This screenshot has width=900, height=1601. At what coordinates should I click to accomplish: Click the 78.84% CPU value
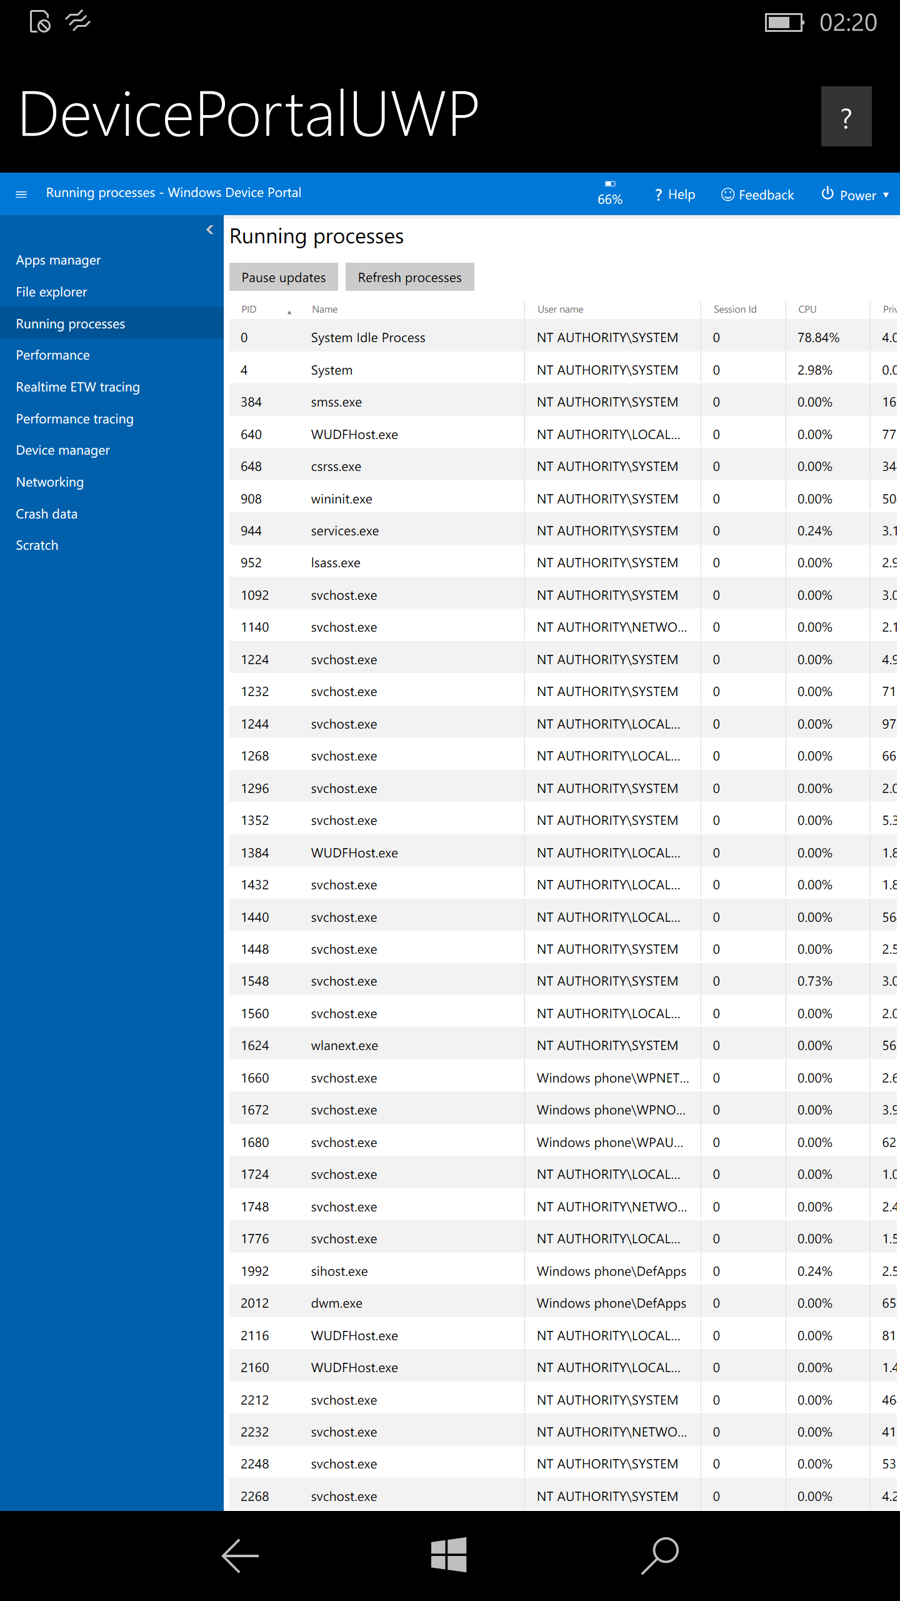click(818, 338)
